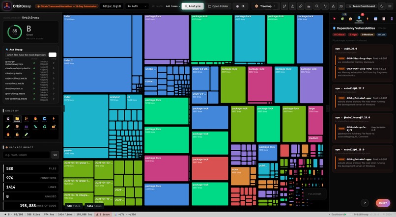Viewport: 396px width, 217px height.
Task: Select the orange 'E' color-by icon
Action: pos(26,119)
